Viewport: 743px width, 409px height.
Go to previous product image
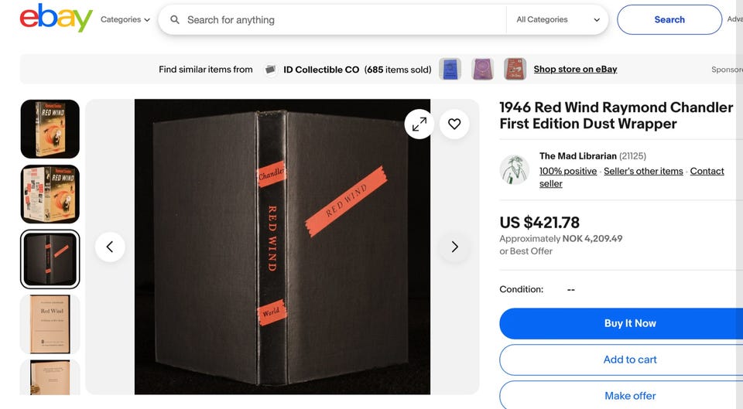coord(110,247)
